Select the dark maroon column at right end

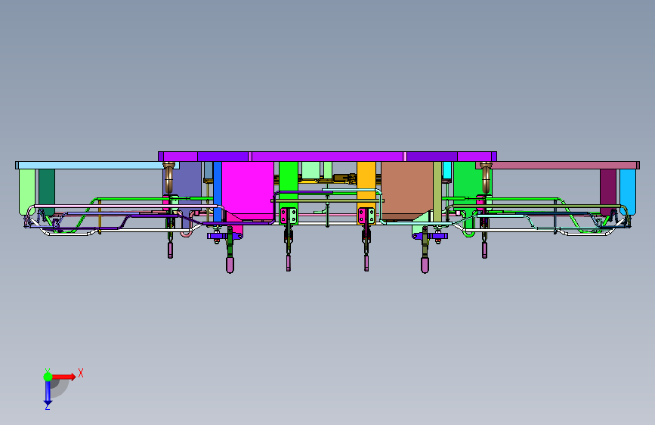[608, 191]
